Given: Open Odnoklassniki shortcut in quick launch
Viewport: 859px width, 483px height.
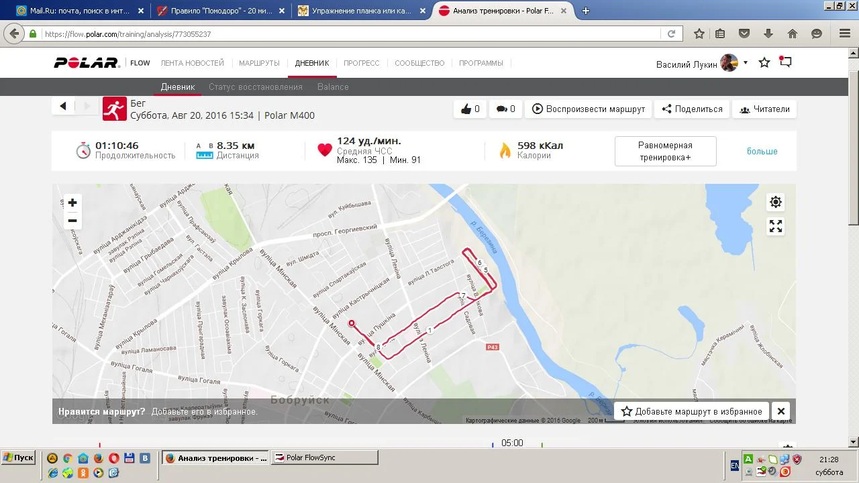Looking at the screenshot, I should click(83, 472).
